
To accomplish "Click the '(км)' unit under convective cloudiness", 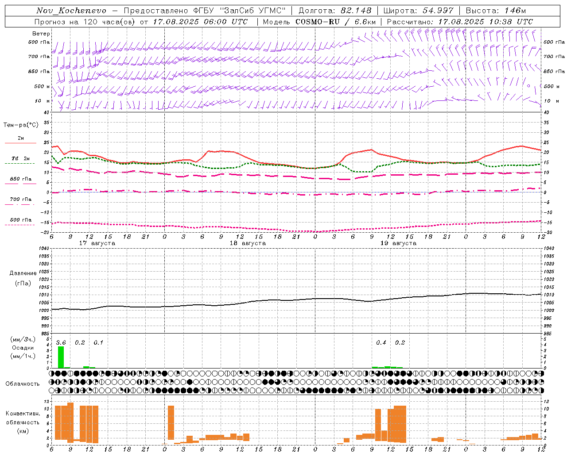I will point(23,431).
